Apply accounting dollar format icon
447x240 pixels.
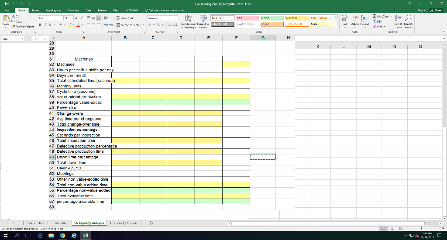coord(150,25)
